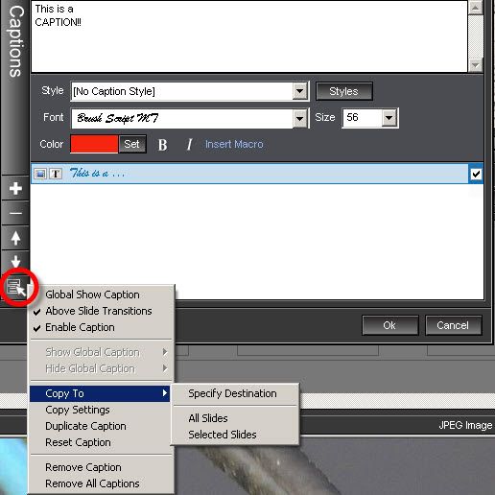The width and height of the screenshot is (495, 495).
Task: Click the image icon in caption row
Action: pos(40,174)
